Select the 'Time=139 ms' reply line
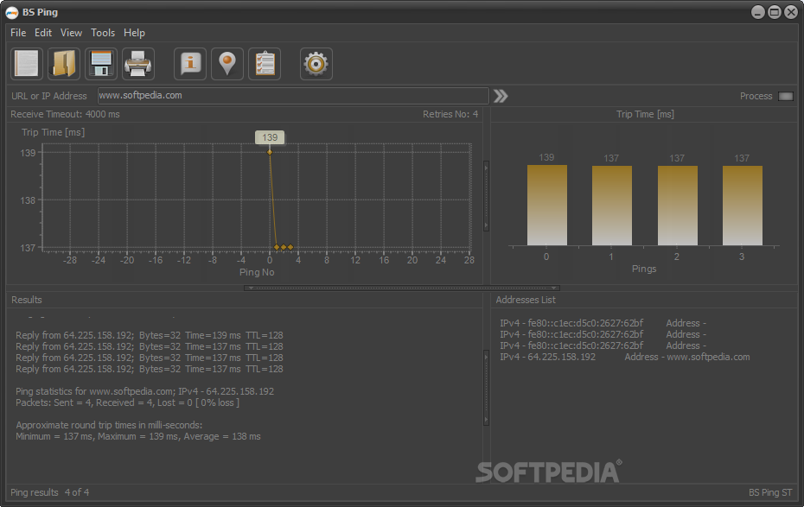 pyautogui.click(x=150, y=335)
